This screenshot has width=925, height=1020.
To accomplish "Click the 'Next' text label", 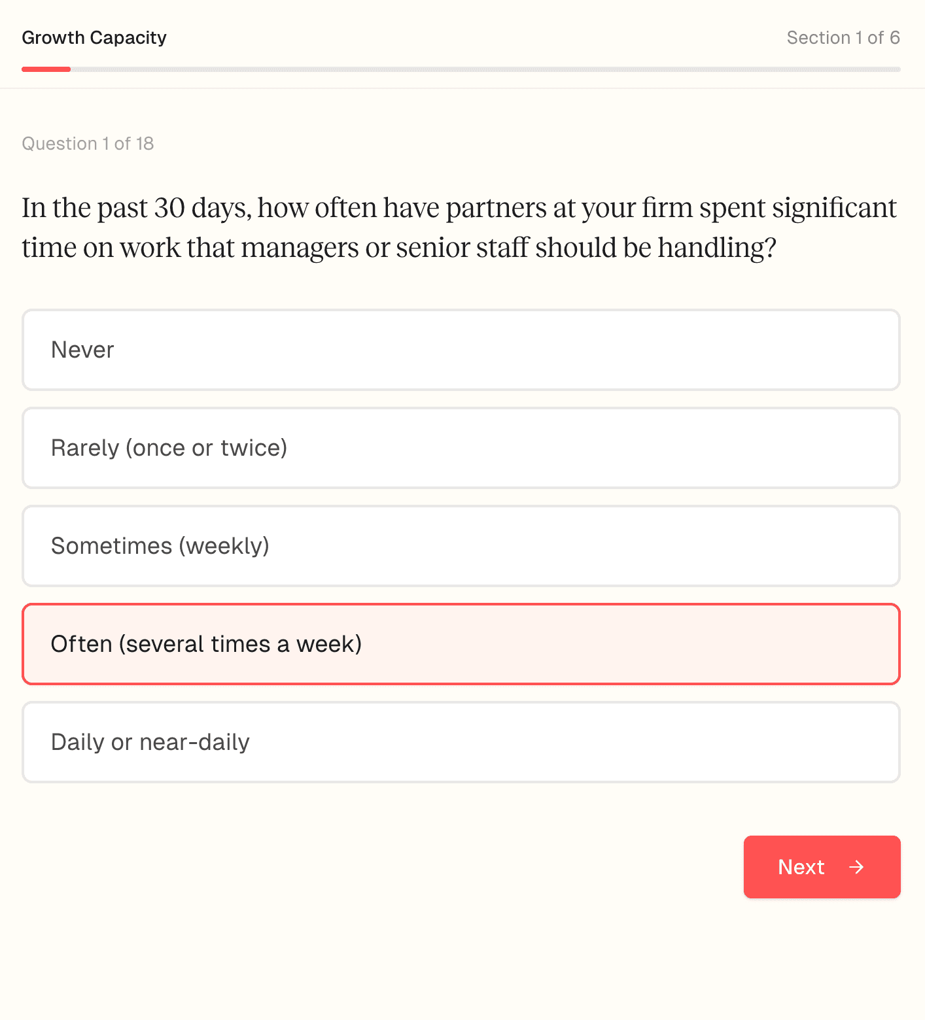I will point(801,867).
